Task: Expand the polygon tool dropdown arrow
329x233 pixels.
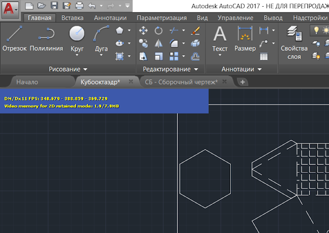Action: pos(129,31)
